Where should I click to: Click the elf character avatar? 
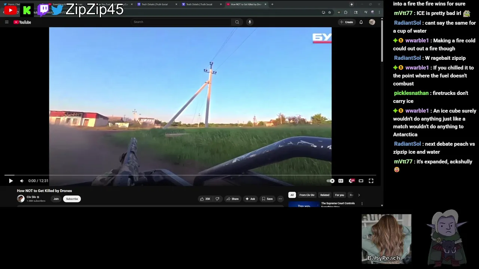tap(447, 237)
